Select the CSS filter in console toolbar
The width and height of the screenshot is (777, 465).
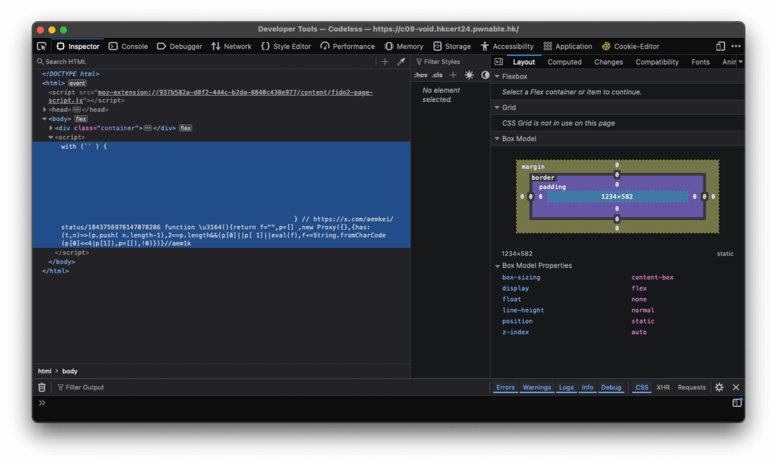641,387
